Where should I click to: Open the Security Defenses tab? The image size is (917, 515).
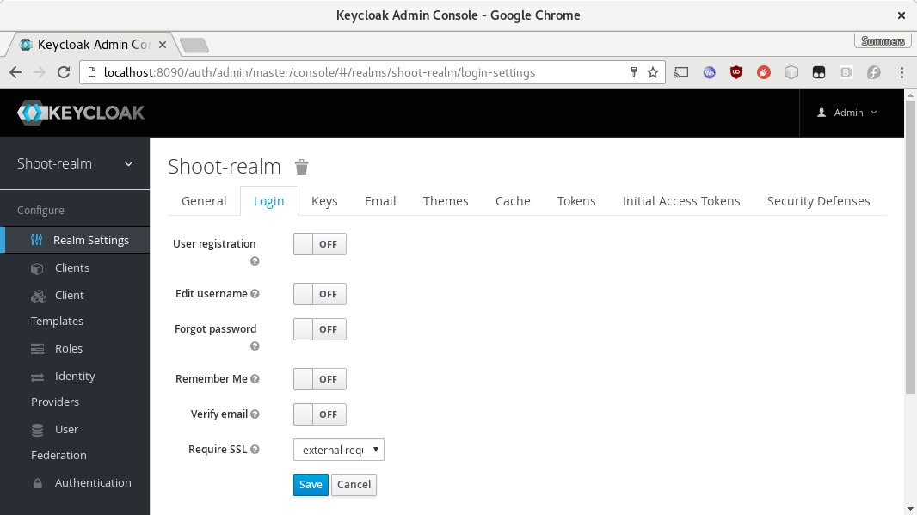[x=818, y=201]
